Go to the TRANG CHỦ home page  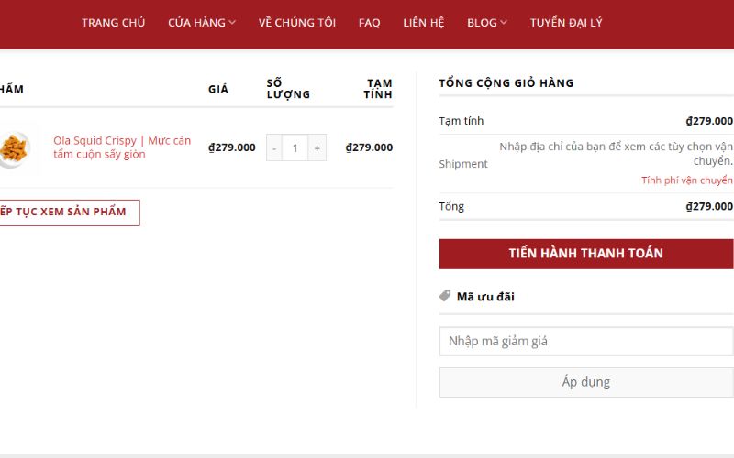113,23
